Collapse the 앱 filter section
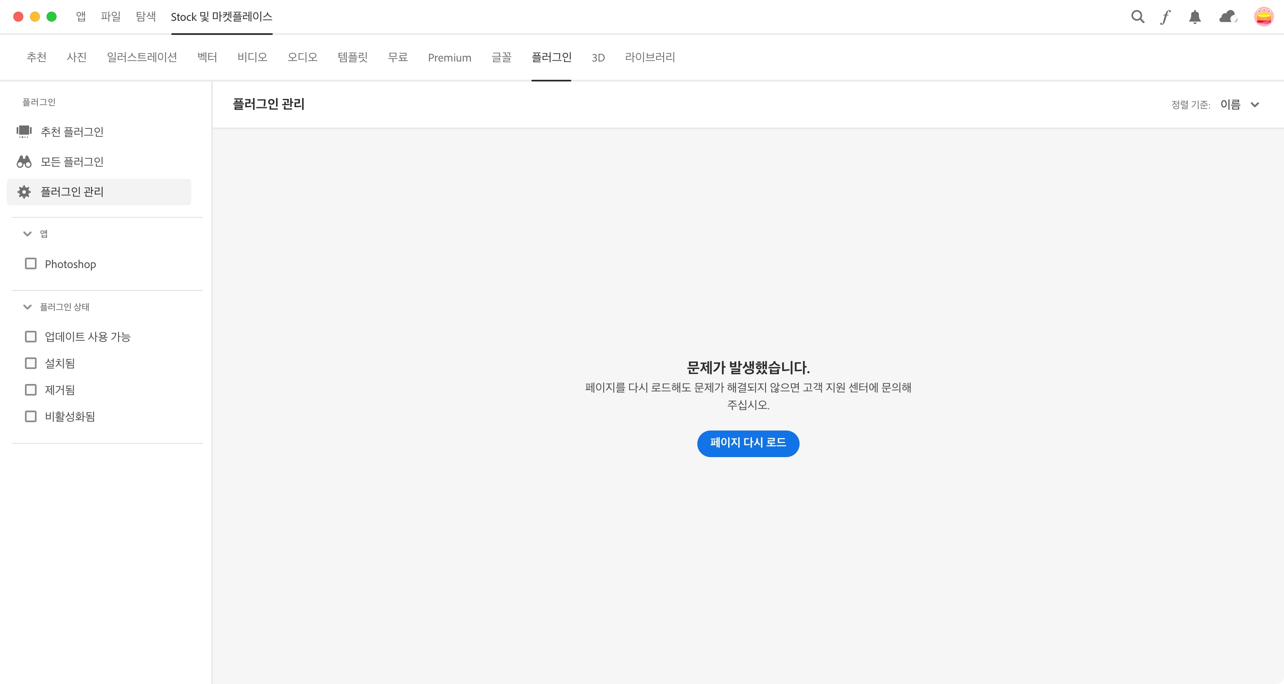1284x684 pixels. [x=27, y=234]
